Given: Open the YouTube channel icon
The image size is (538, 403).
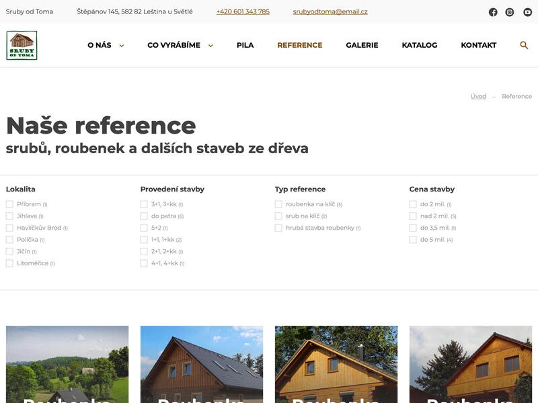Looking at the screenshot, I should coord(527,12).
